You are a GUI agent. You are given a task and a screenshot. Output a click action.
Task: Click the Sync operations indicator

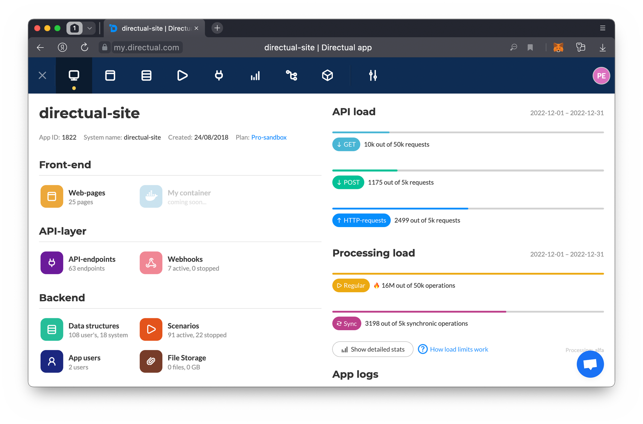(x=346, y=323)
